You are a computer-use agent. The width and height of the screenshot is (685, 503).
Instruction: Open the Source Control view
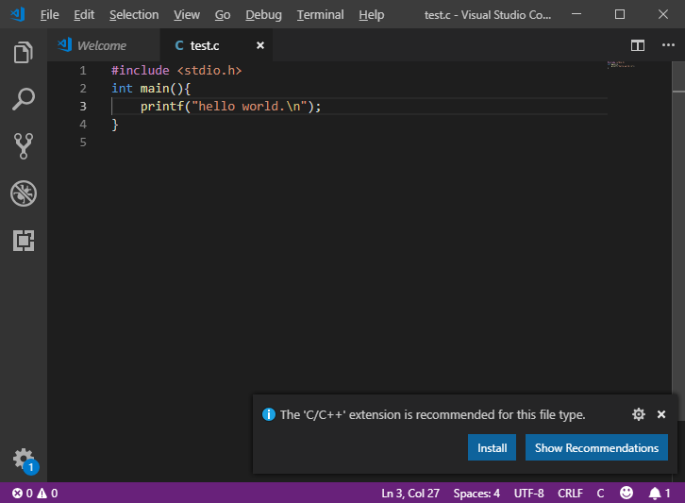click(24, 146)
